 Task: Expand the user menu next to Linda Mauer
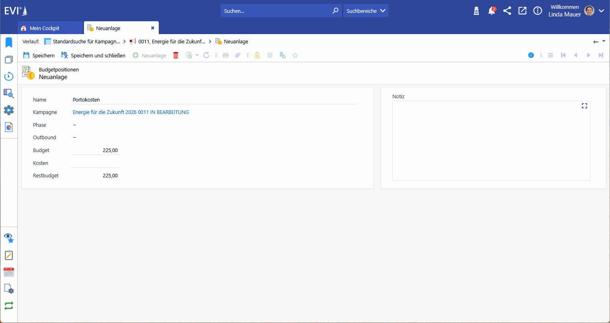(x=601, y=11)
